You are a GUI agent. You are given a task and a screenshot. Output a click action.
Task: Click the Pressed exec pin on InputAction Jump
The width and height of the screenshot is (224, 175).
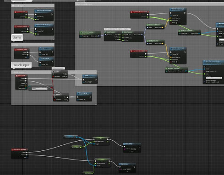(28, 52)
